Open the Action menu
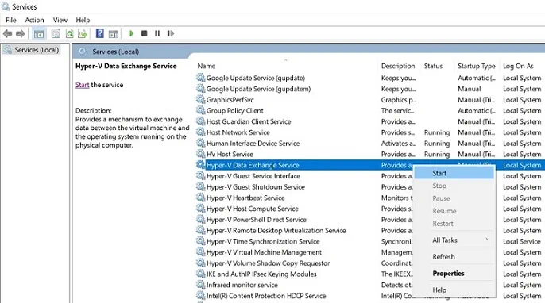Viewport: 545px width, 303px height. pyautogui.click(x=34, y=20)
